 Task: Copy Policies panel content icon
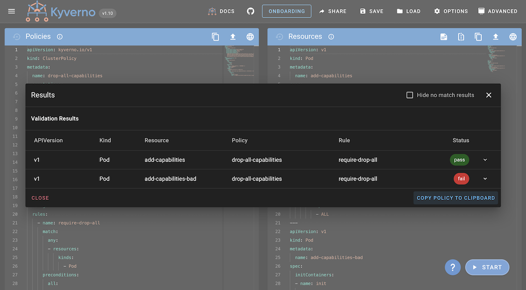click(215, 37)
